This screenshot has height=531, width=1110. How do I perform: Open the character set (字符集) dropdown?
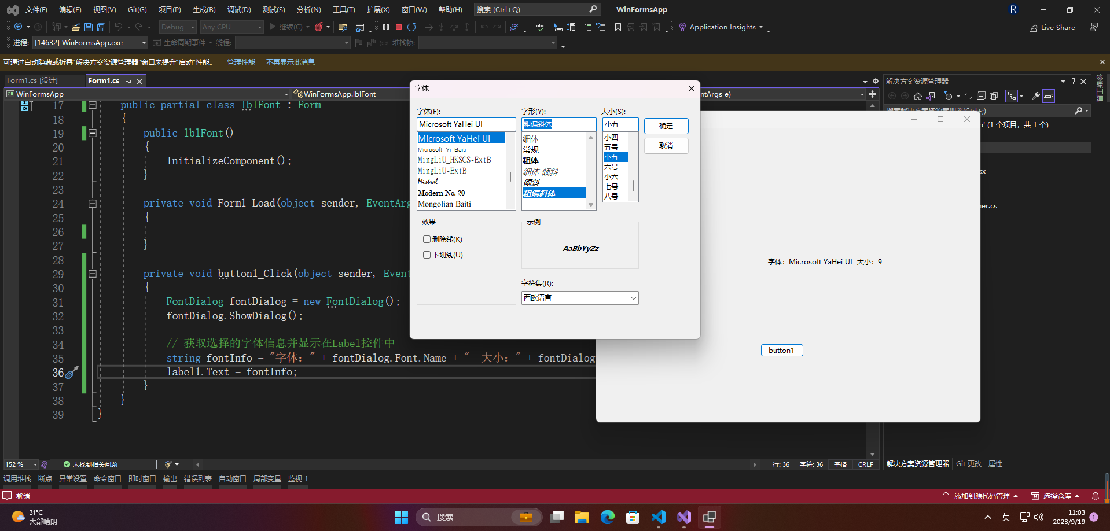[x=580, y=298]
